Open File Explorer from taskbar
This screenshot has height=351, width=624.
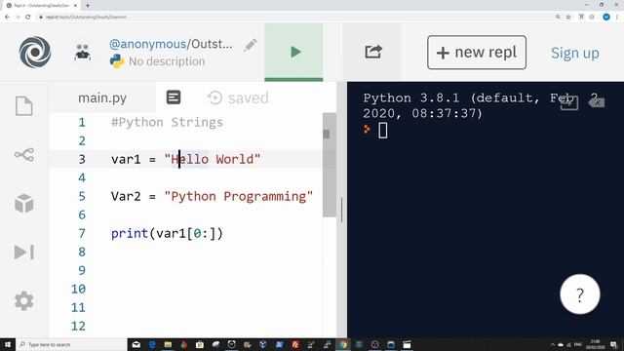tap(168, 344)
